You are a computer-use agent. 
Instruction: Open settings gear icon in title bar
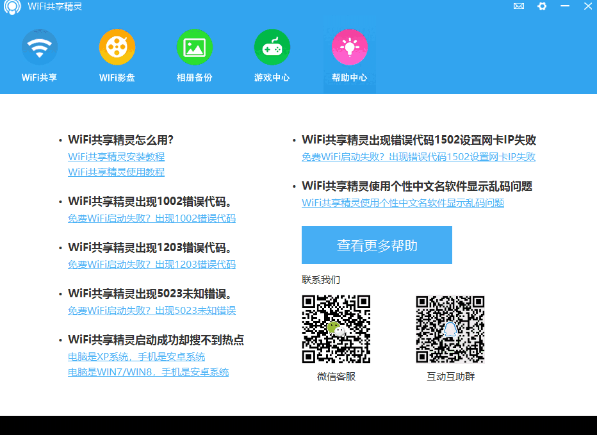click(x=542, y=6)
